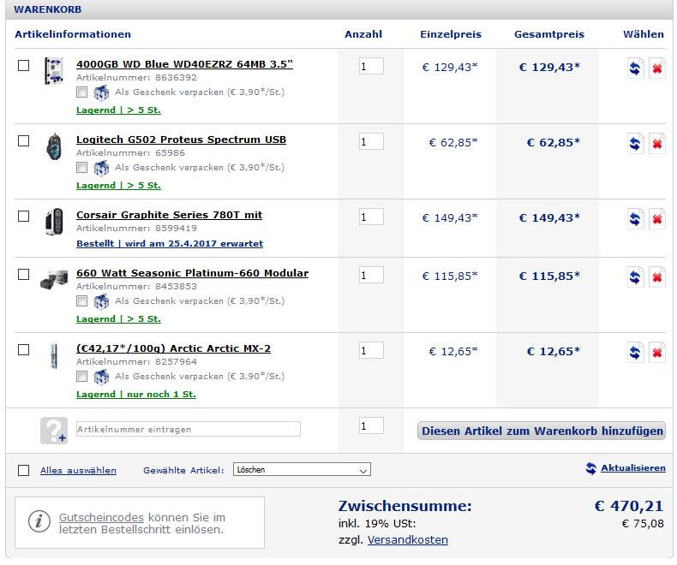The width and height of the screenshot is (677, 565).
Task: Focus quantity field for Arctic MX-2
Action: (371, 351)
